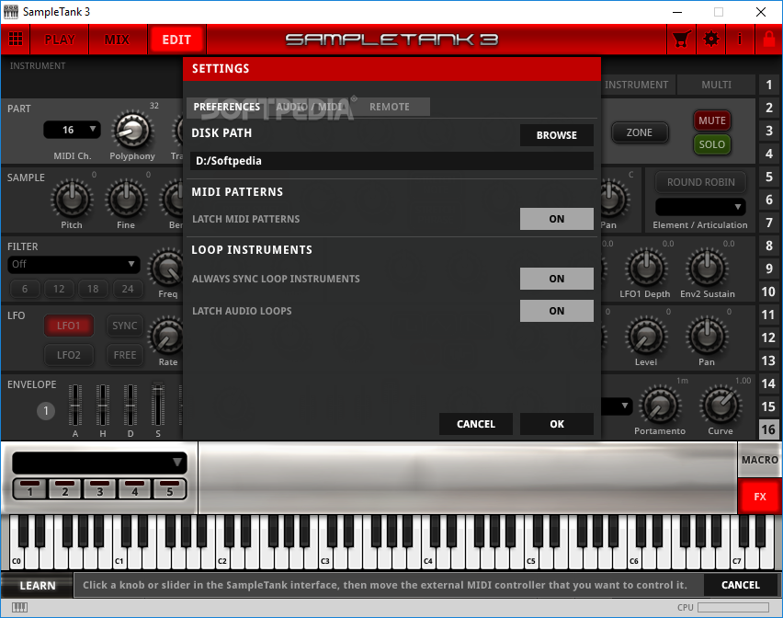
Task: Click macro pad 1
Action: pos(30,488)
